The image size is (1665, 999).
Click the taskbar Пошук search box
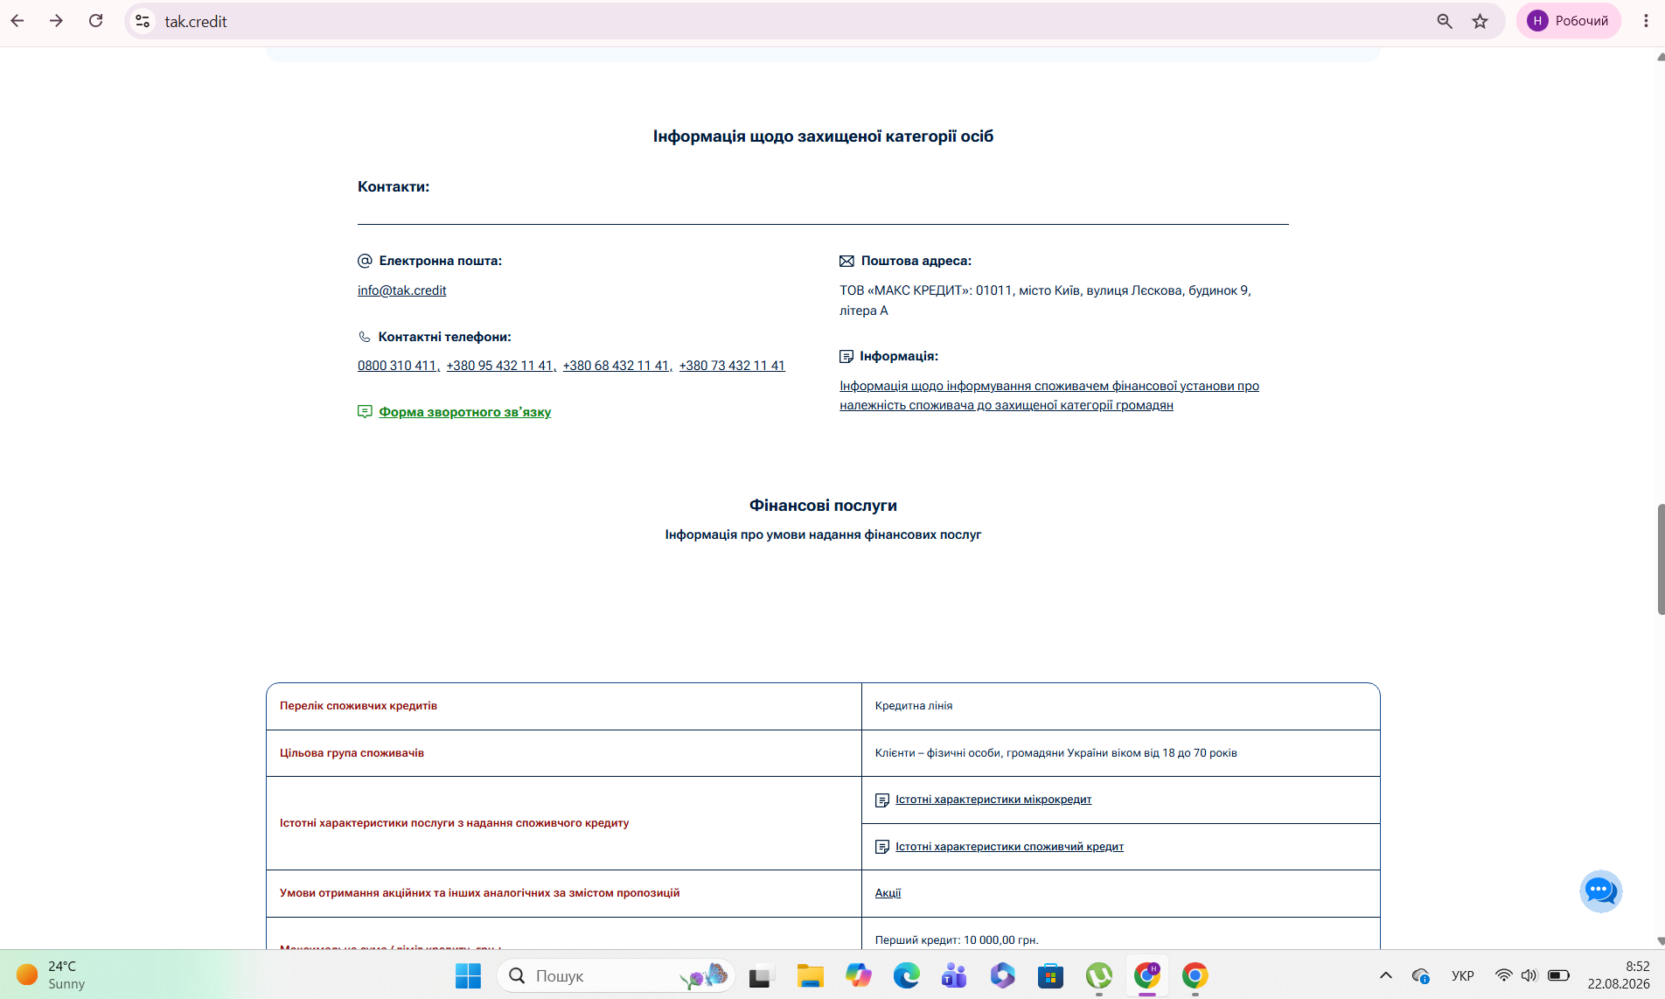coord(616,975)
